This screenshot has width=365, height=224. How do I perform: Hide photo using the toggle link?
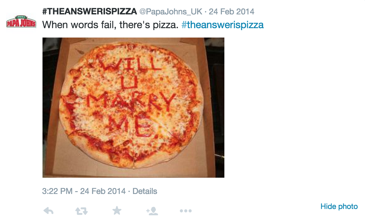coord(339,206)
